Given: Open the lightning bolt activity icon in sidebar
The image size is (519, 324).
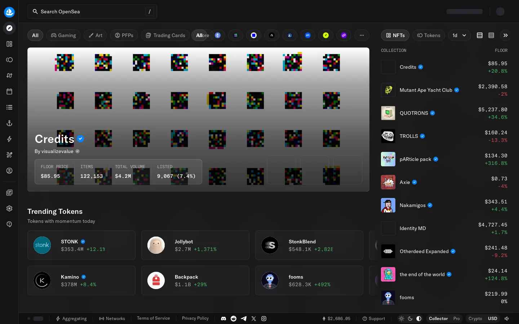Looking at the screenshot, I should click(9, 139).
